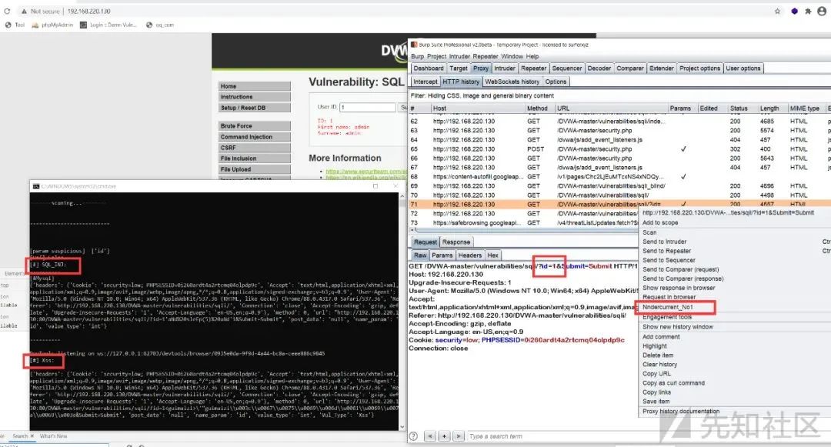Open the Proxy Options sub-tab

(x=556, y=82)
